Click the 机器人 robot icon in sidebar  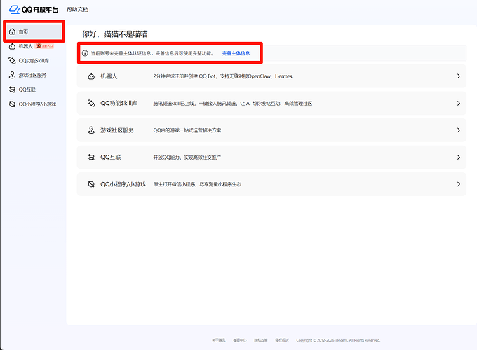point(12,46)
